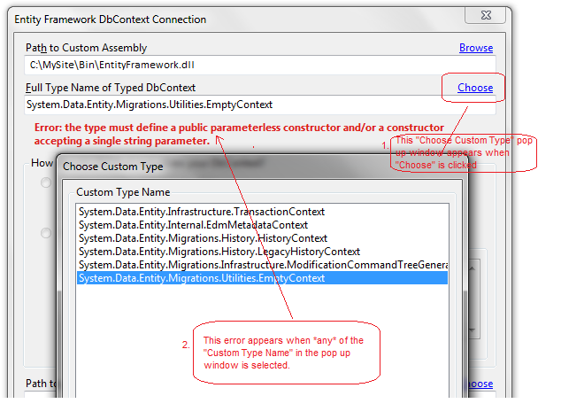Select the first radio button behind popup

46,182
